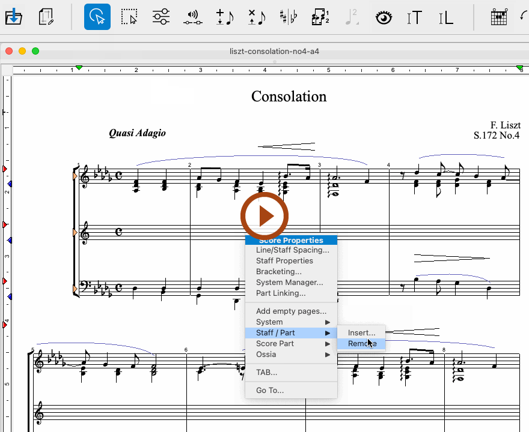Viewport: 529px width, 432px height.
Task: Select the highlighted pointer selection tool
Action: pos(97,17)
